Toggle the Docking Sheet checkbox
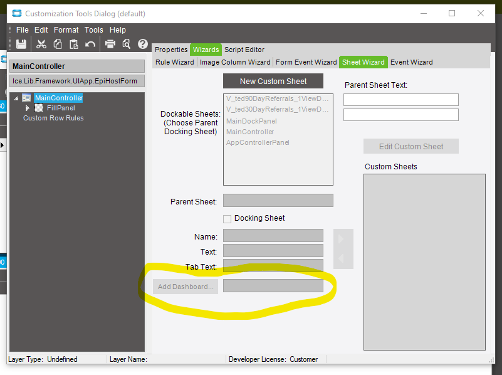Viewport: 502px width, 375px height. 227,219
